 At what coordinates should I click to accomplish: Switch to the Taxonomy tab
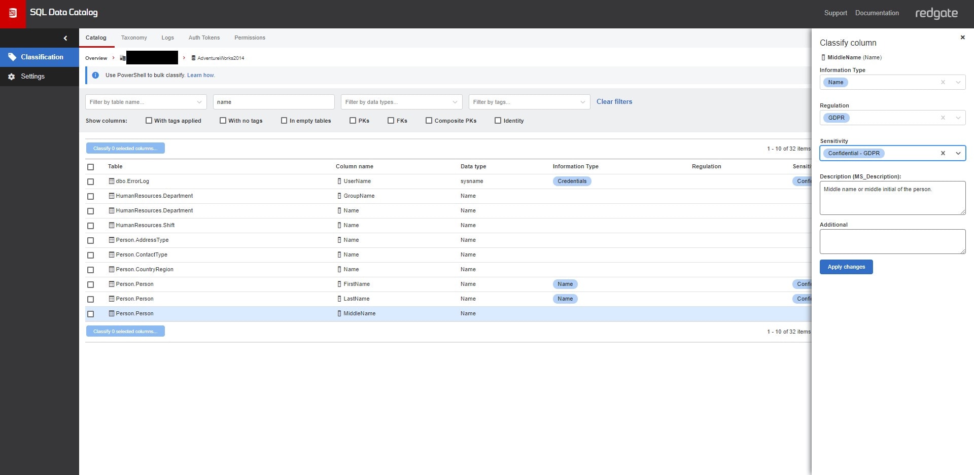pyautogui.click(x=134, y=38)
